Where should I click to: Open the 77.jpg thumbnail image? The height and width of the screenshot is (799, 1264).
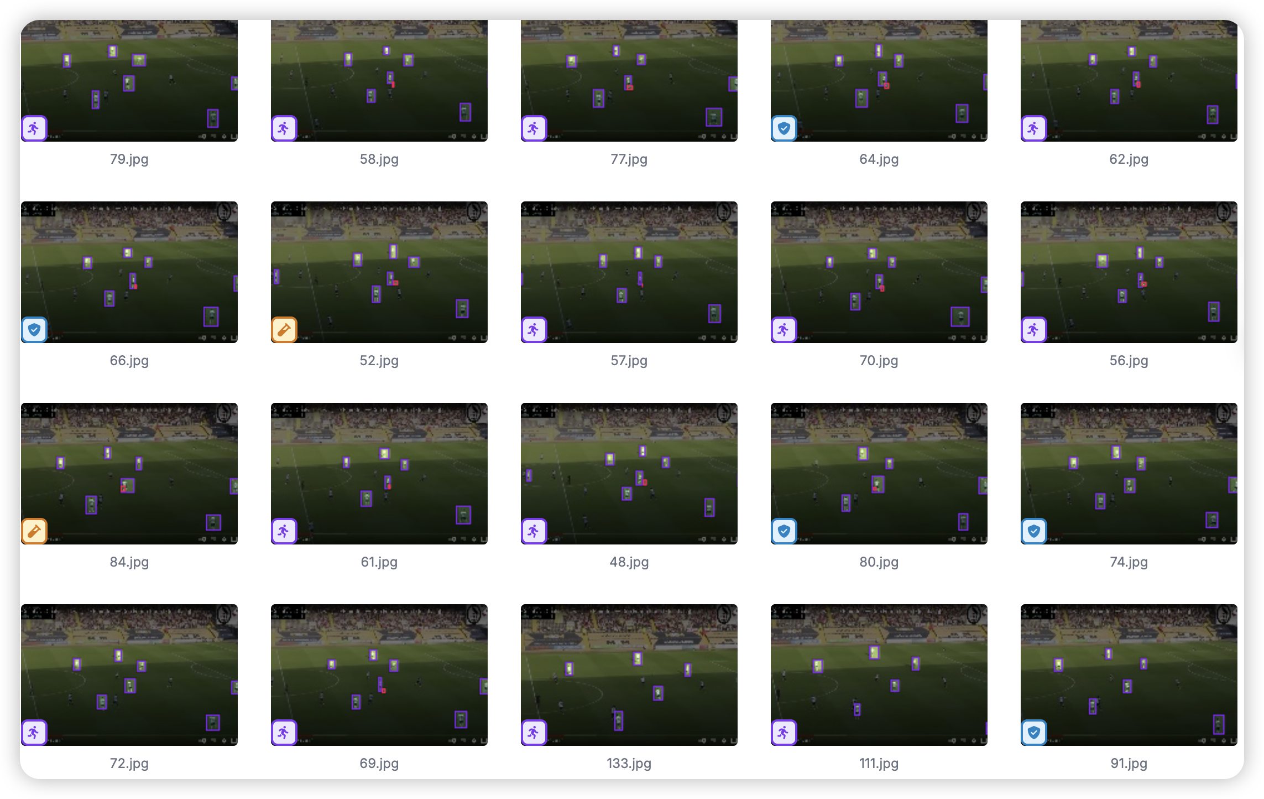pos(629,81)
